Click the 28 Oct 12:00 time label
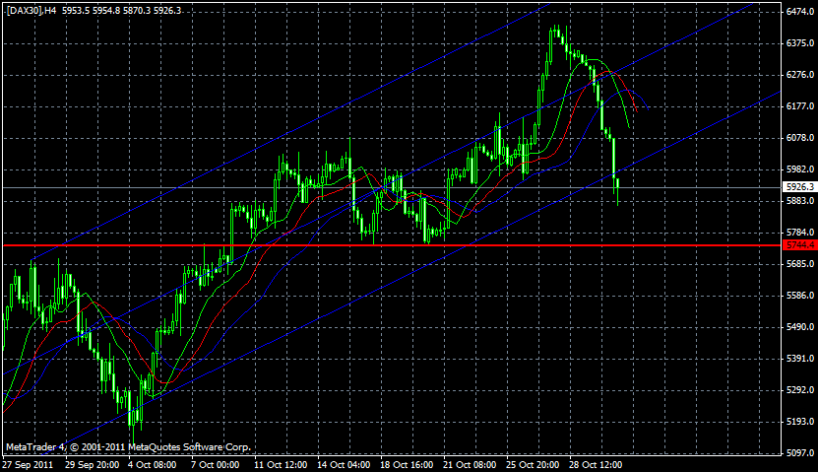818x472 pixels. click(596, 464)
